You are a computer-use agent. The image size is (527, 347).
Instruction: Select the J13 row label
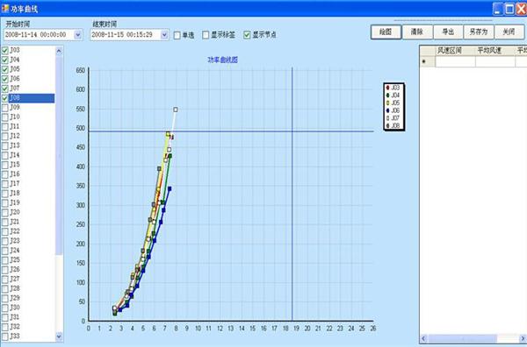tap(15, 145)
